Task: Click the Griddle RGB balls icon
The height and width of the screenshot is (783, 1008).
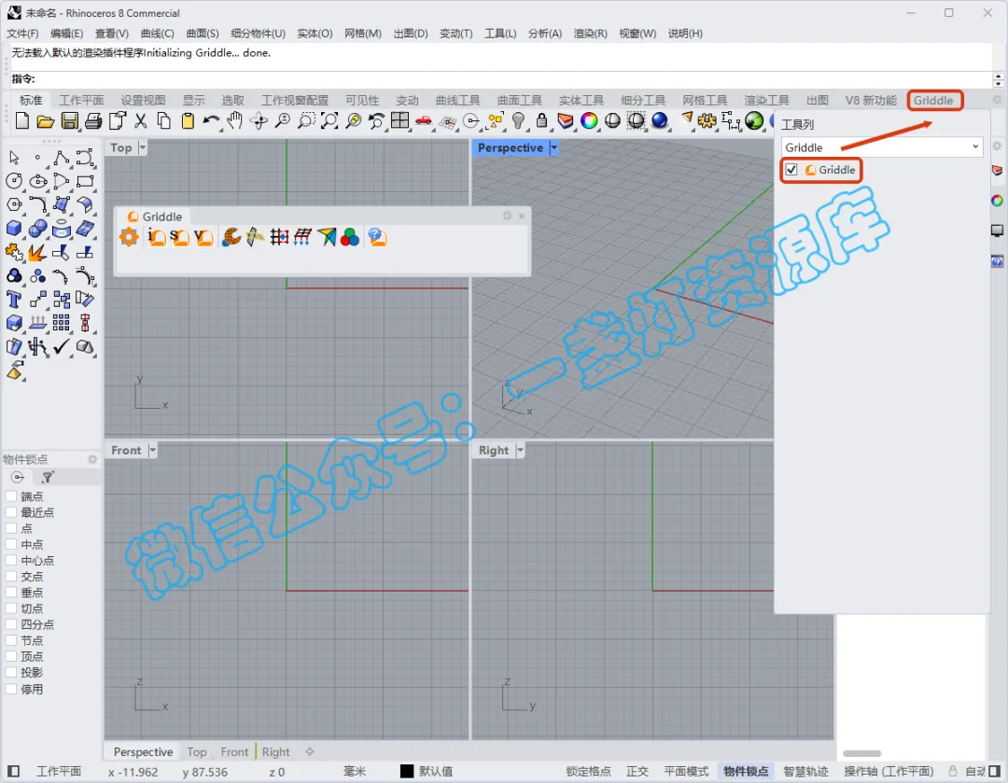Action: tap(350, 237)
